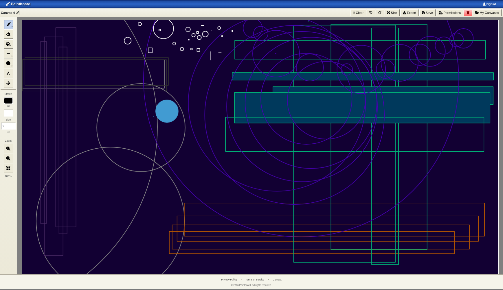This screenshot has height=290, width=503.
Task: Activate the Text tool
Action: tap(8, 73)
